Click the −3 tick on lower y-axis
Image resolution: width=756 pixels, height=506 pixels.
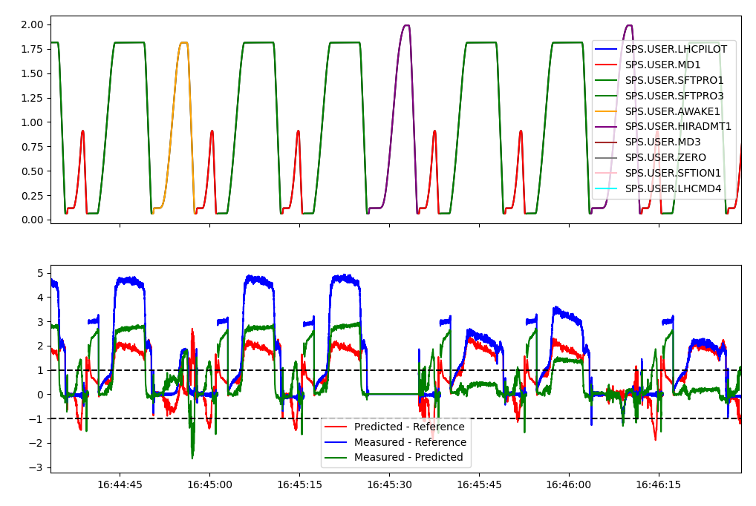39,467
